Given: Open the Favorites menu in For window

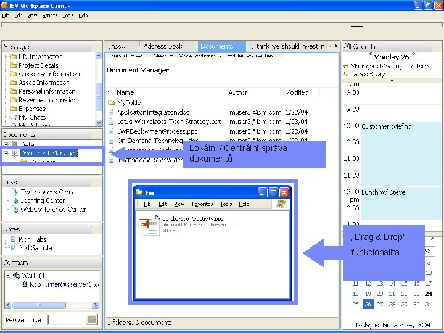Looking at the screenshot, I should [202, 204].
